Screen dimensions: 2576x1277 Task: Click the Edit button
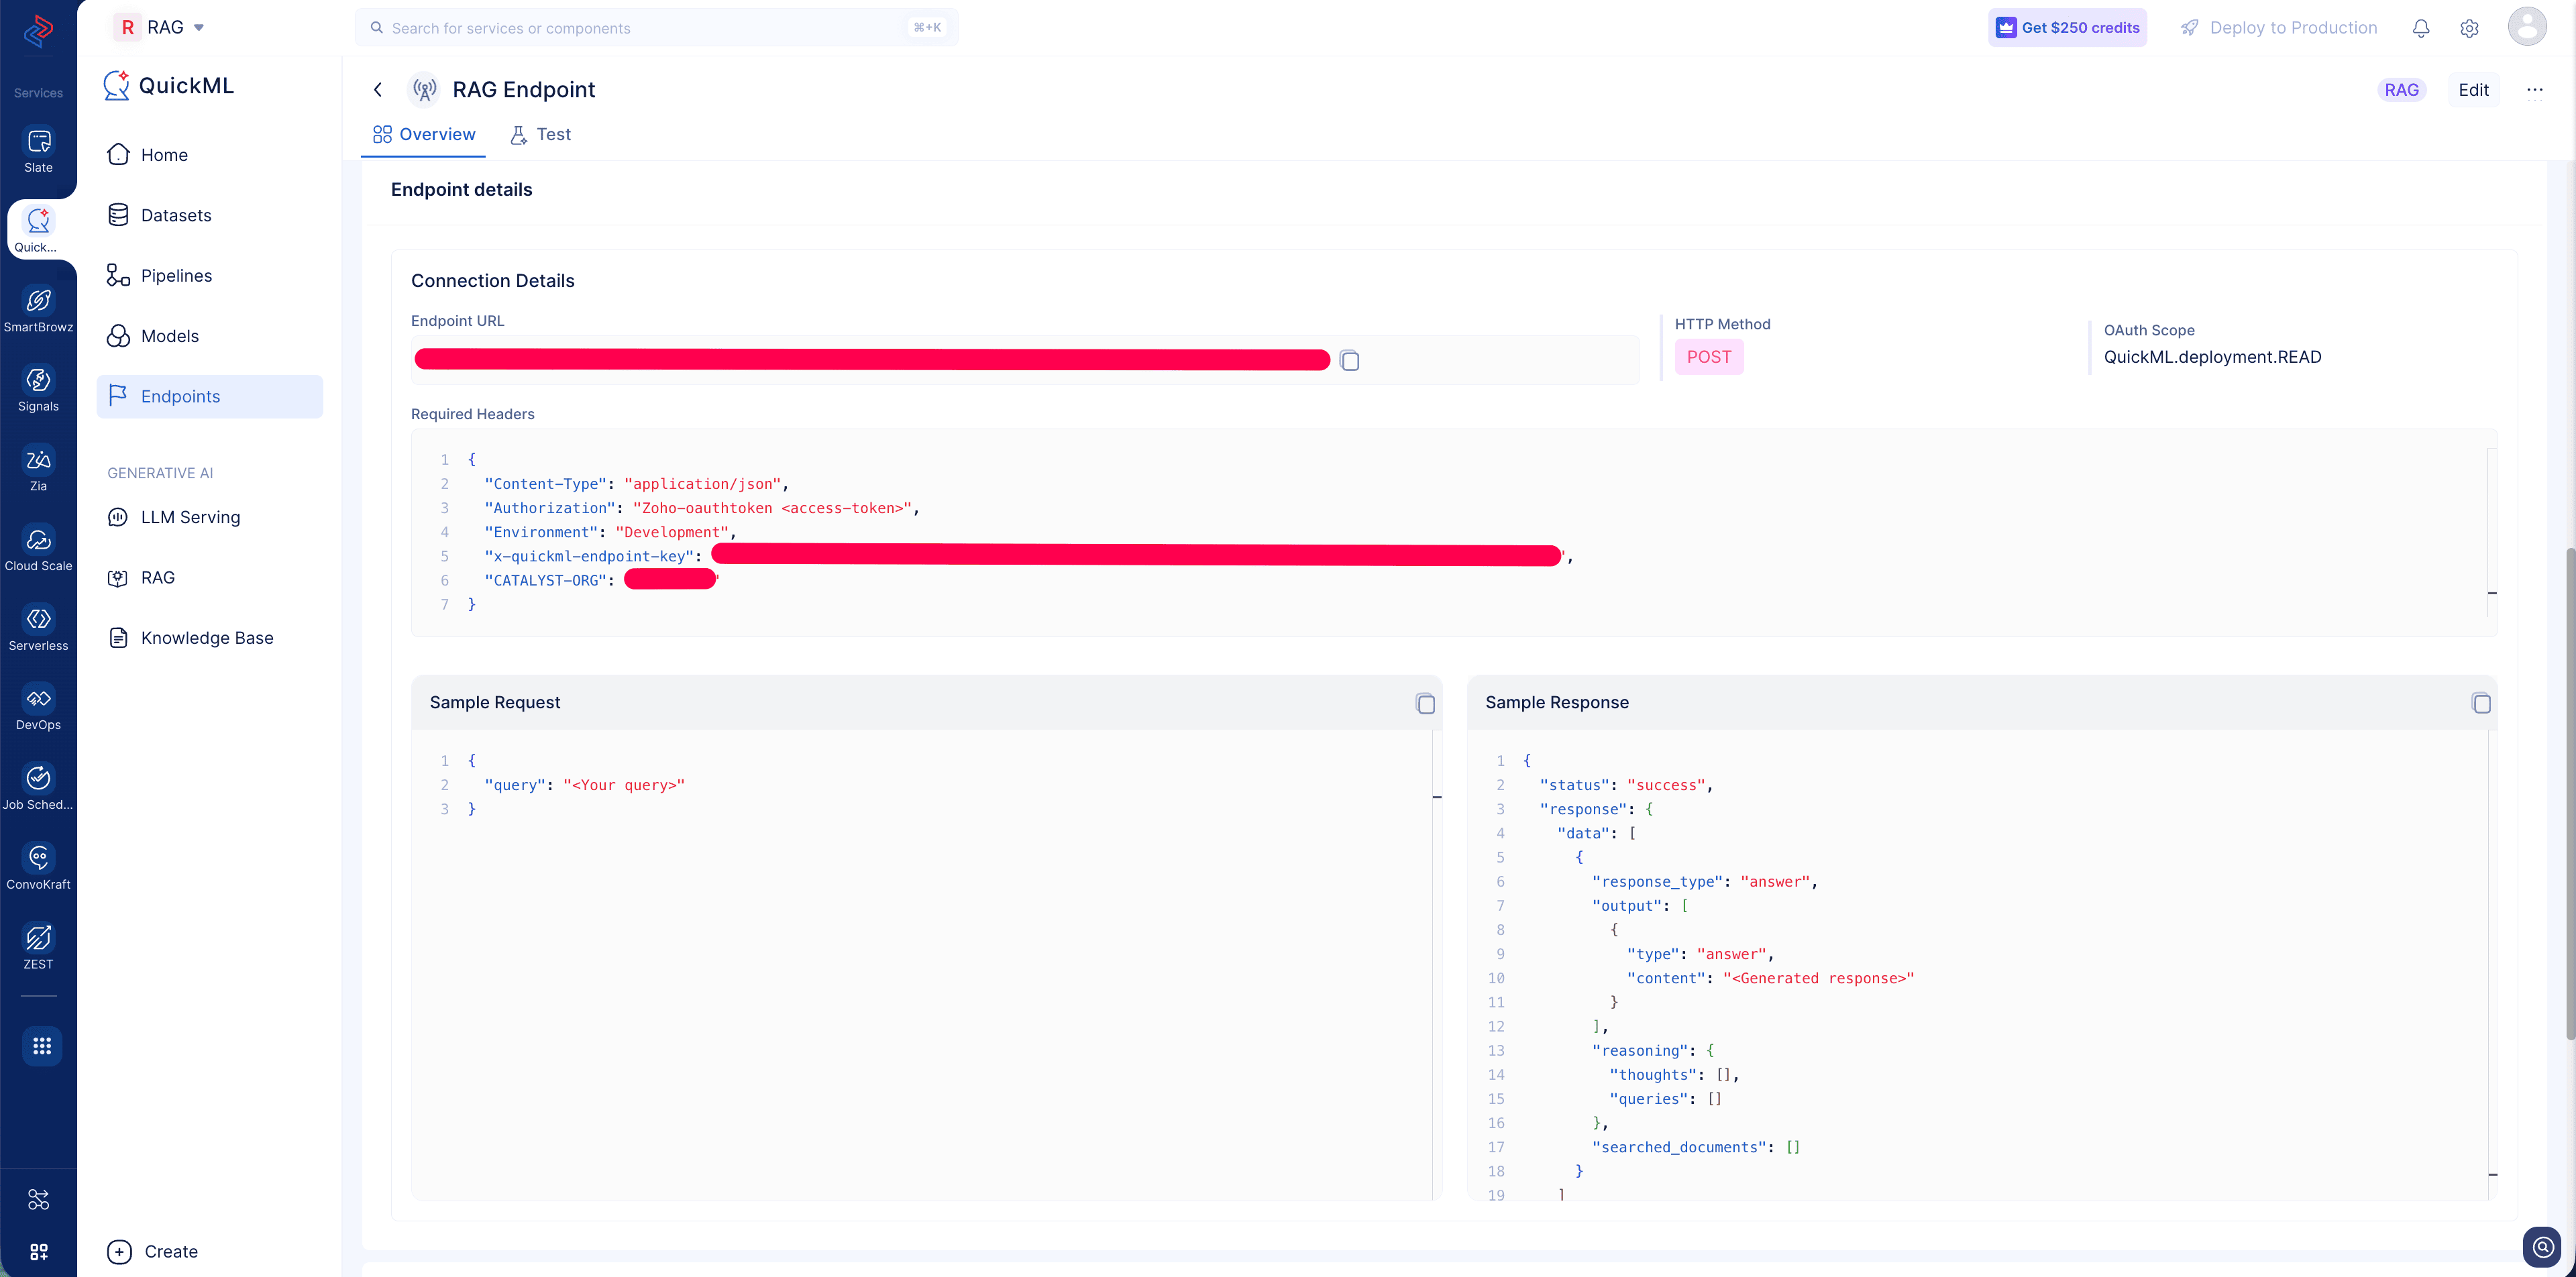pos(2473,90)
